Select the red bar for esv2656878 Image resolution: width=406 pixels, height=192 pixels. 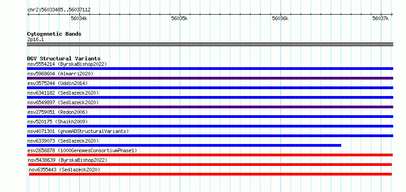click(x=210, y=155)
